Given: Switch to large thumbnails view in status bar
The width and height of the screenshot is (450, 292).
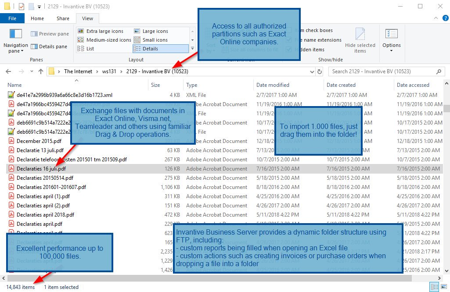Looking at the screenshot, I should 444,287.
